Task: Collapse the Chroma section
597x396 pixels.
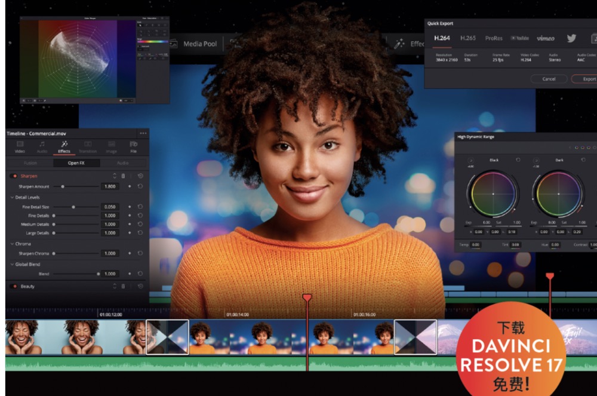Action: [11, 244]
